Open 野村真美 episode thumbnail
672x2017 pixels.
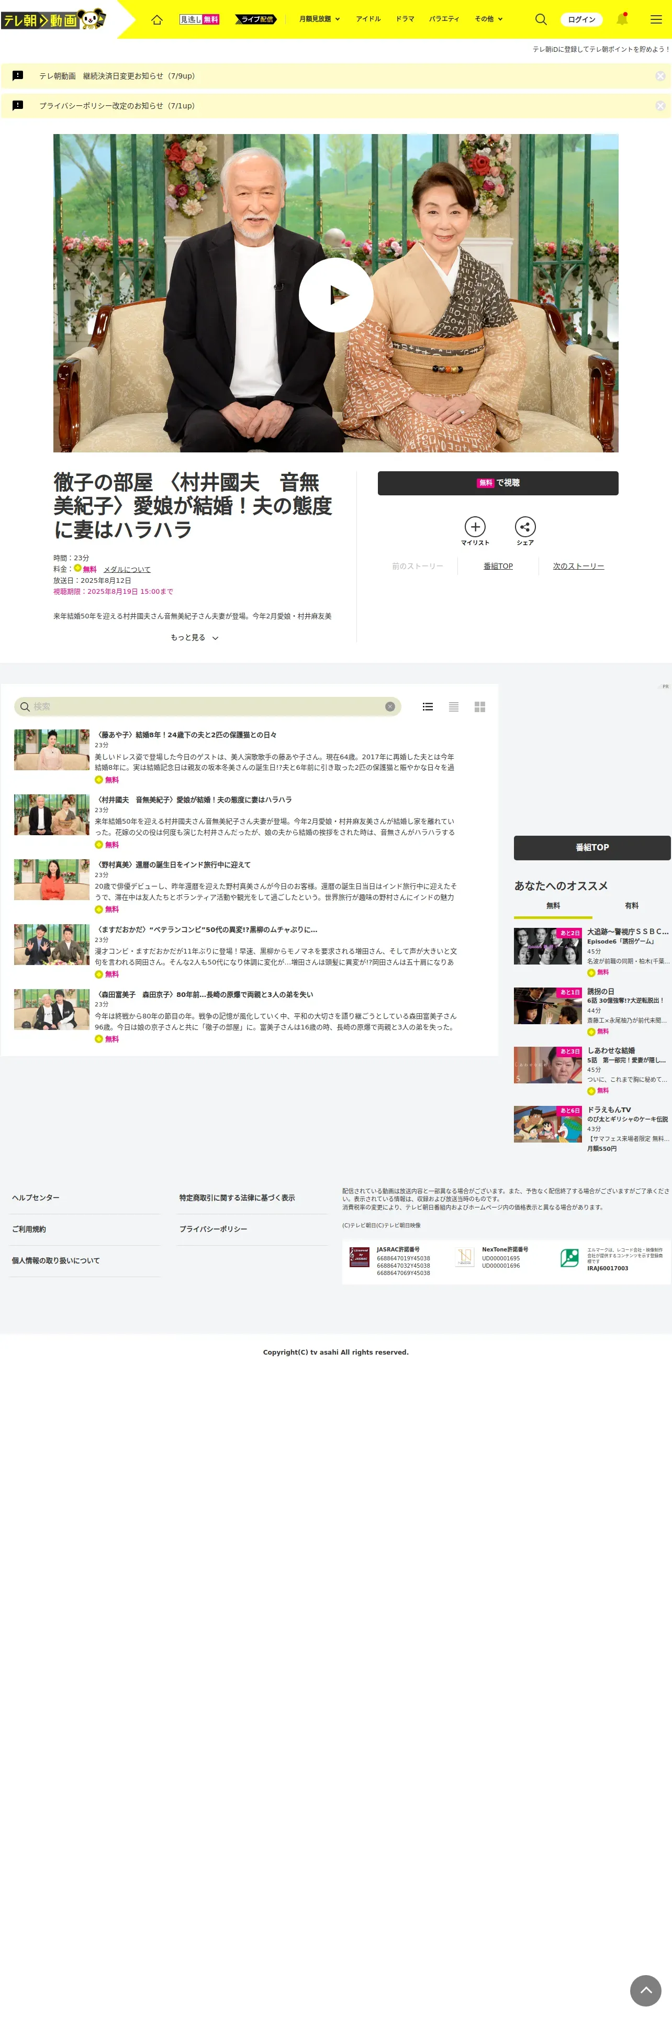click(x=52, y=880)
